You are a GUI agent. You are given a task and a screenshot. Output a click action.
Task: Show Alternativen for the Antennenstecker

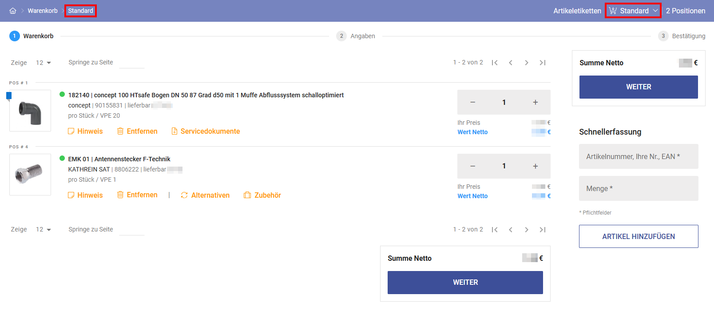[205, 195]
